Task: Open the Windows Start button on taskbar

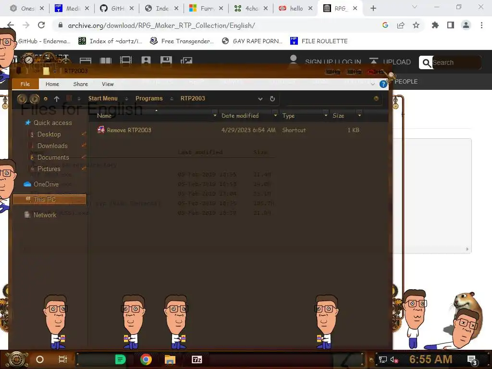Action: tap(16, 359)
